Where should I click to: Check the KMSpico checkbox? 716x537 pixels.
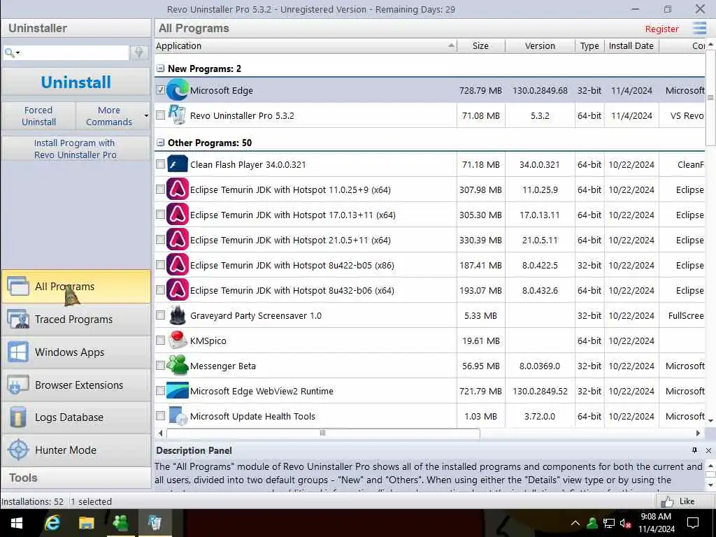click(x=160, y=341)
